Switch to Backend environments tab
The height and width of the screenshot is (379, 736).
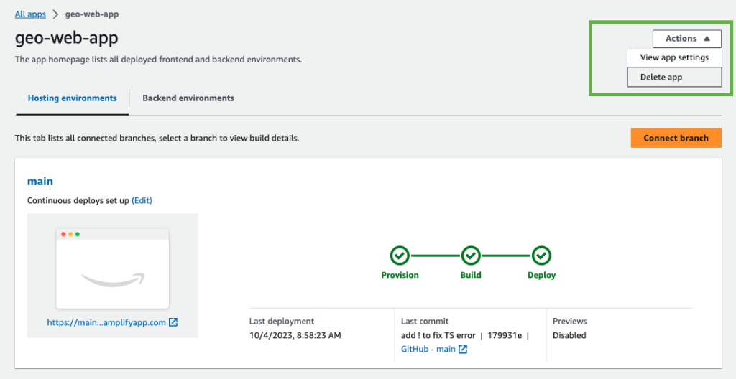coord(188,98)
